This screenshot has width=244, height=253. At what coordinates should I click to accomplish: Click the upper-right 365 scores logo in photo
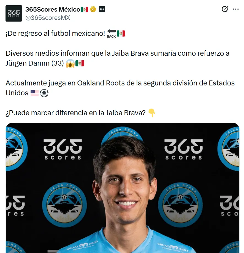[x=183, y=149]
